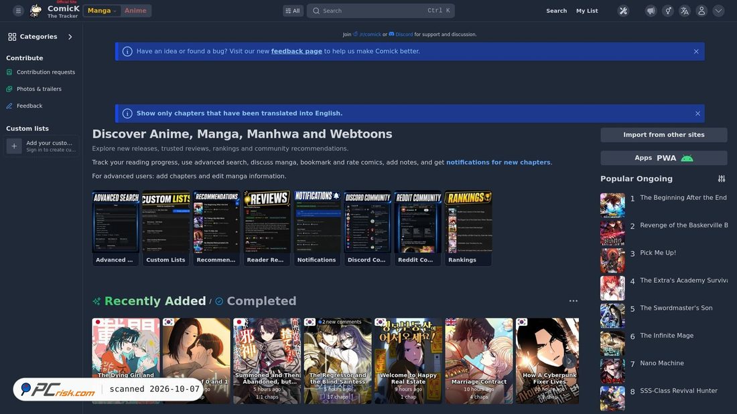Open Welcome to Happy Real Estate cover
737x414 pixels.
[409, 361]
